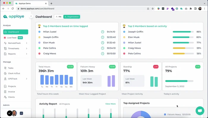The image size is (208, 118).
Task: Click the All Projects filter in Activity Report
Action: [x=64, y=104]
